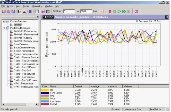Select Traffic - Top QoS session
Image resolution: width=171 pixels, height=112 pixels.
click(x=22, y=71)
